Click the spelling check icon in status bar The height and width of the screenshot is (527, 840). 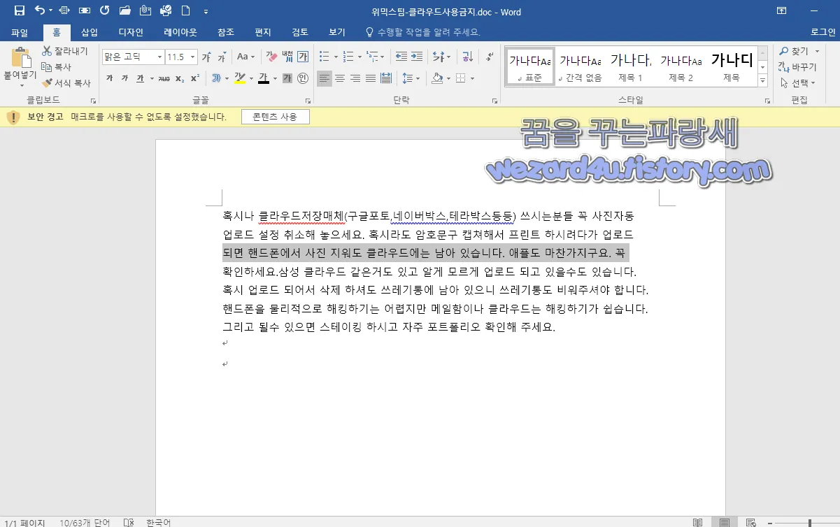[x=128, y=522]
